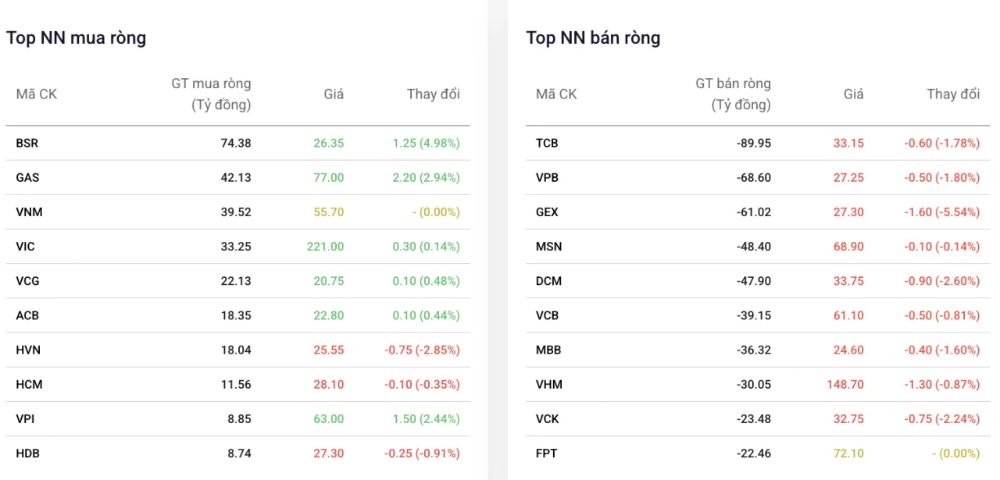Click the 'Mã CK' header in buy table

click(x=37, y=94)
